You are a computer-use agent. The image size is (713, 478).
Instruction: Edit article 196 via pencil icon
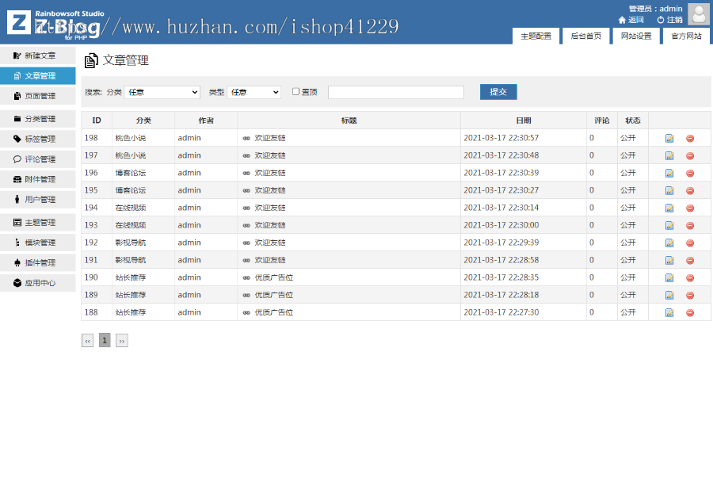point(669,173)
